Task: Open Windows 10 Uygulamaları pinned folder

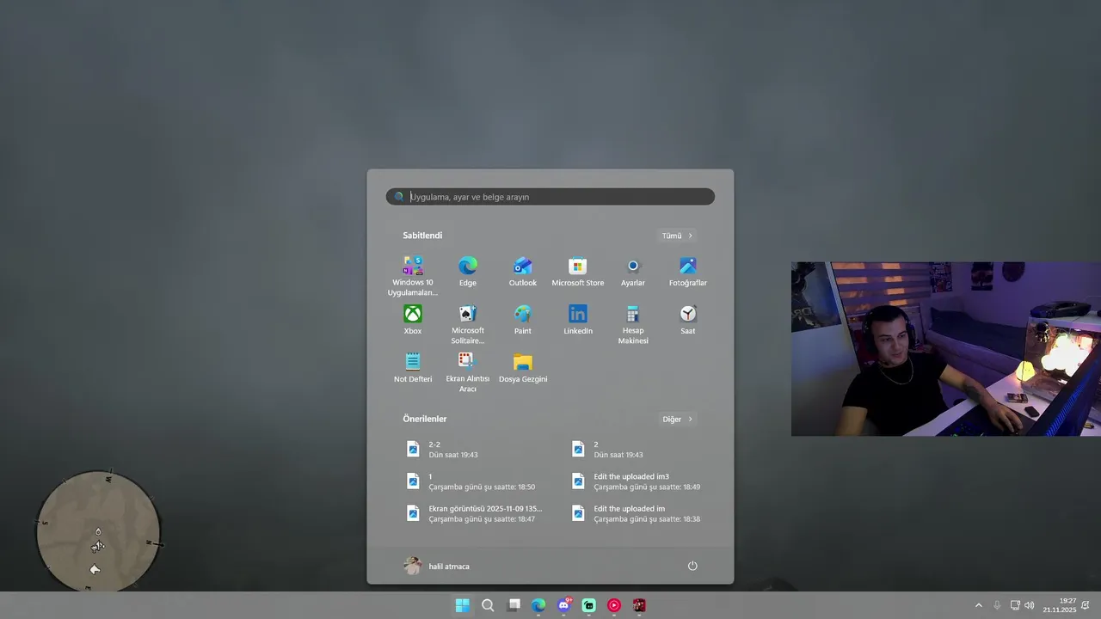Action: (x=413, y=276)
